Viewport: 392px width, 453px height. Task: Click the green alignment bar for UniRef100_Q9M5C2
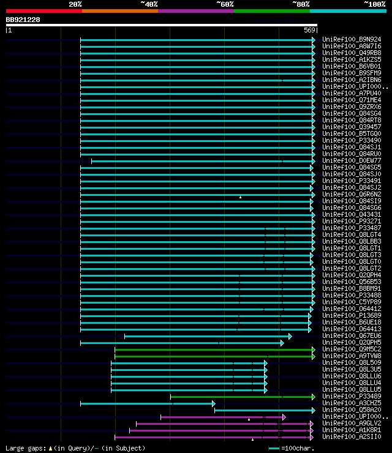click(x=215, y=350)
